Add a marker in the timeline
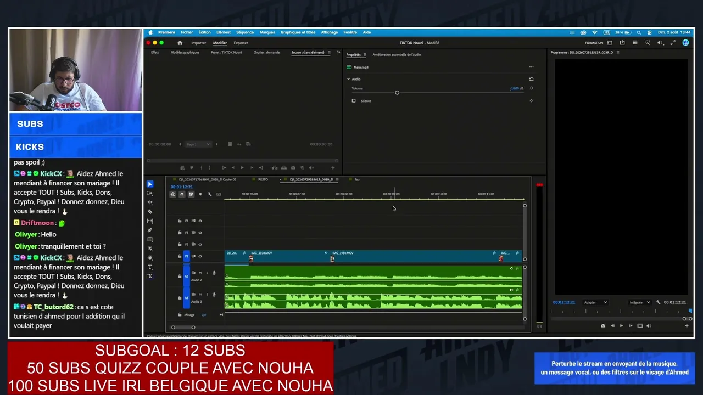 [200, 194]
